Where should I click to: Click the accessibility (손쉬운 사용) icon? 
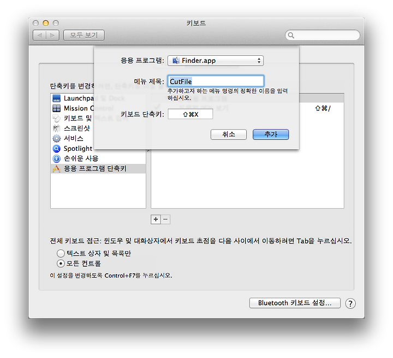coord(56,159)
